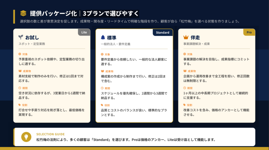Click the 提供パッケージ化 title text
The height and width of the screenshot is (150, 269).
[53, 13]
